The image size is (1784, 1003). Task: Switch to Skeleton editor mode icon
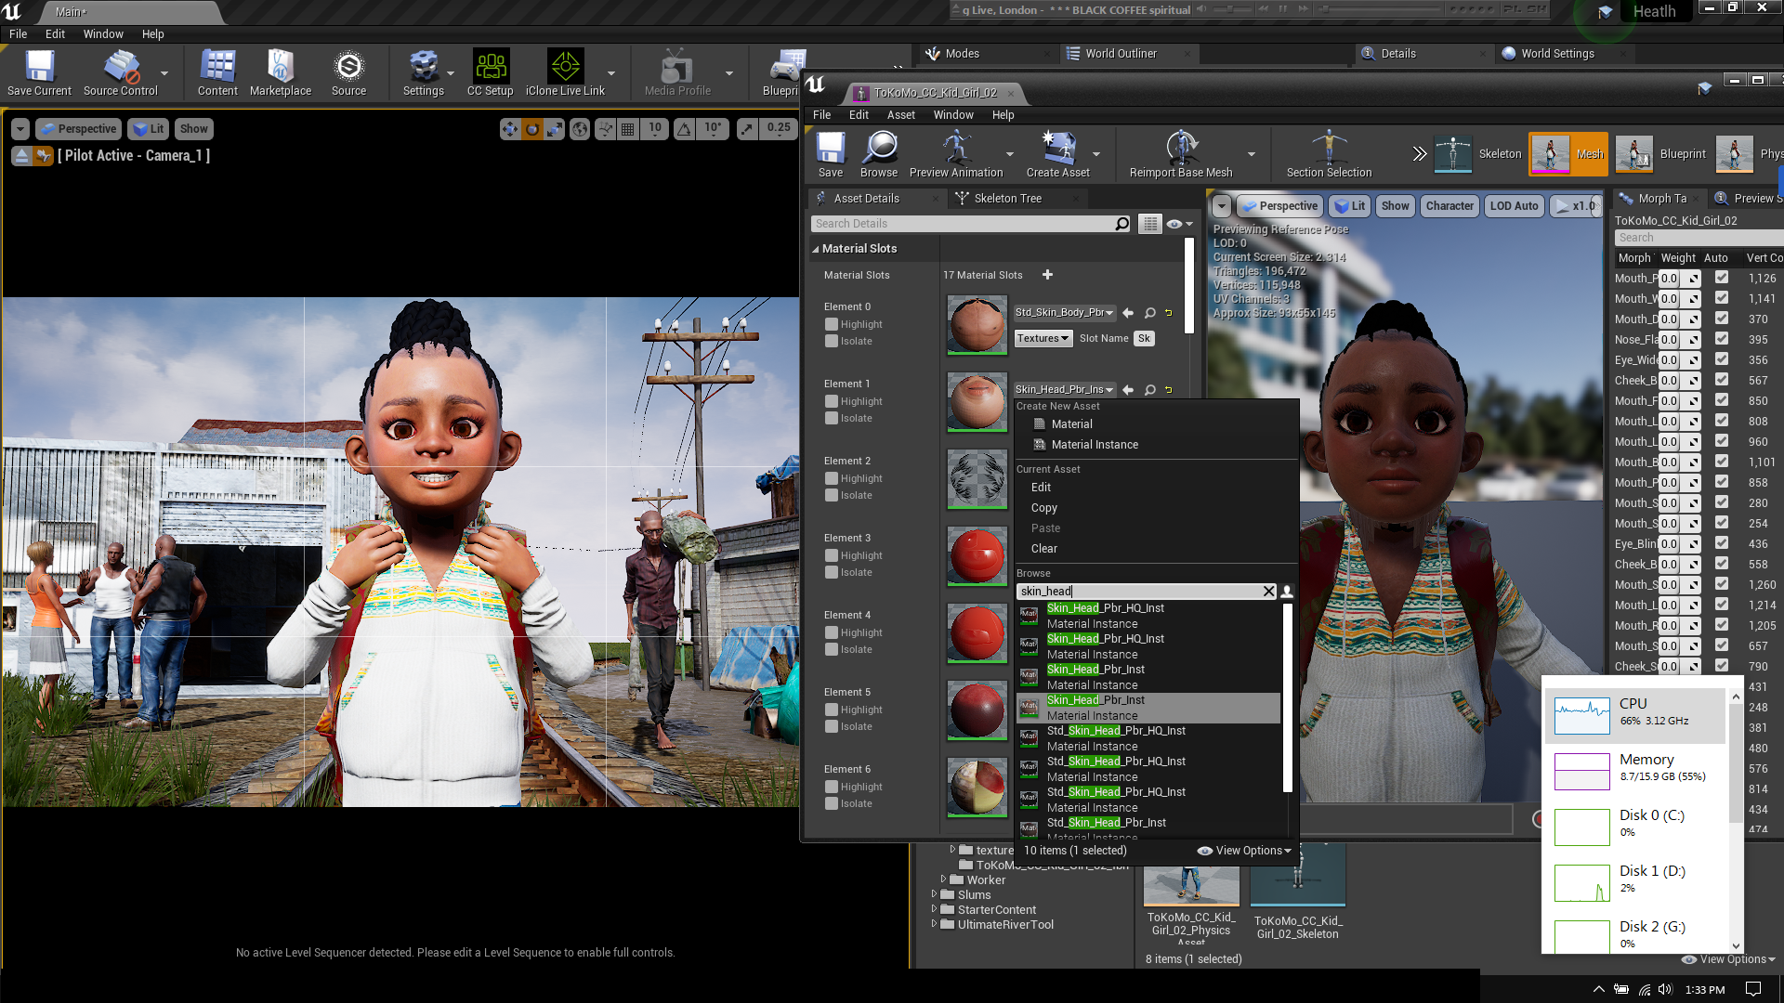[1453, 154]
